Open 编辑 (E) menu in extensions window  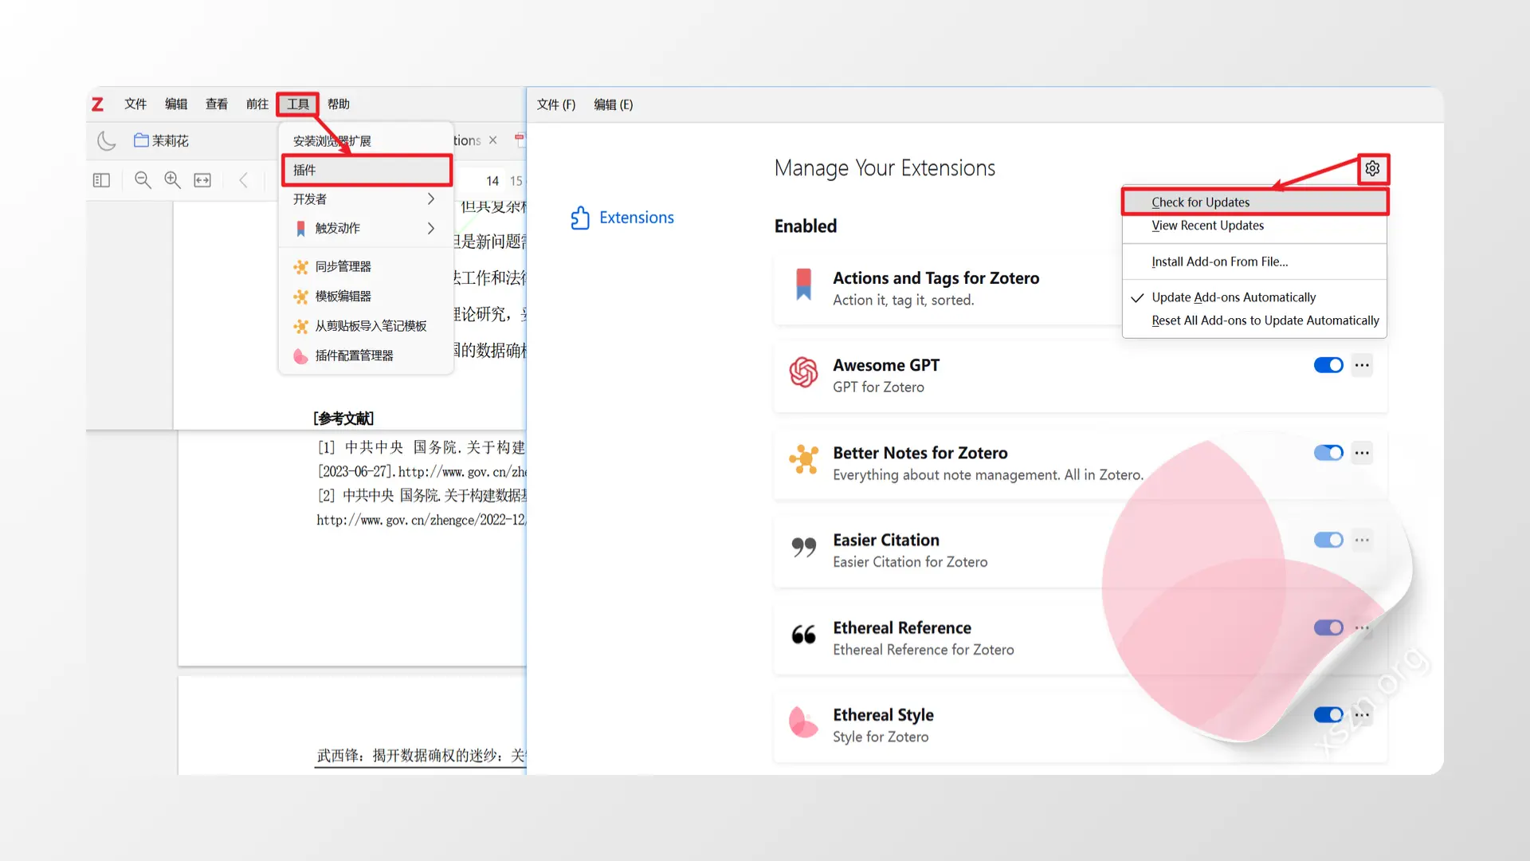pyautogui.click(x=614, y=104)
